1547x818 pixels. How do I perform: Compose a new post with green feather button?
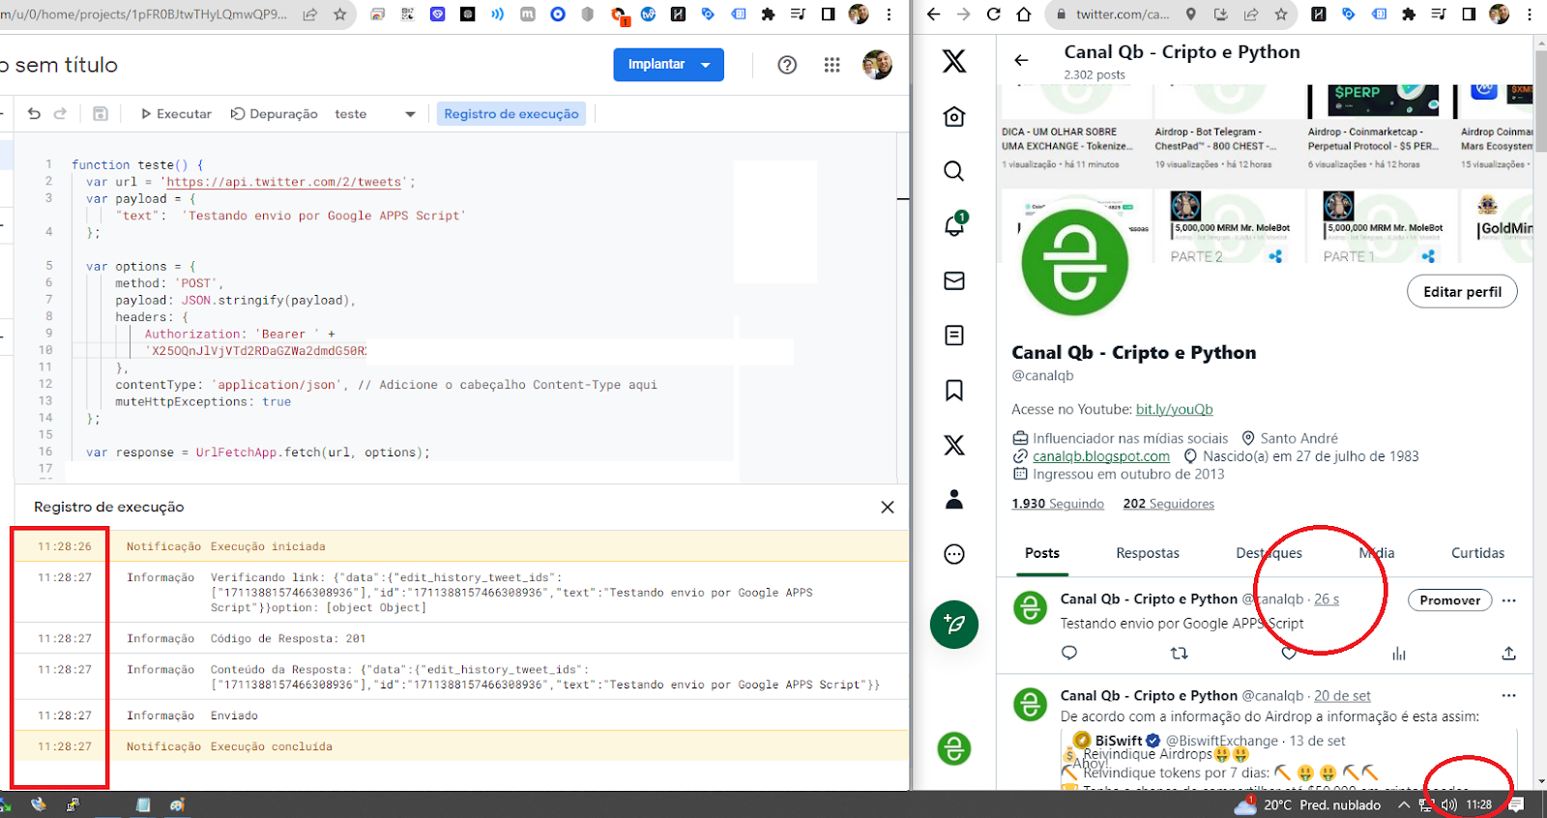[x=954, y=624]
